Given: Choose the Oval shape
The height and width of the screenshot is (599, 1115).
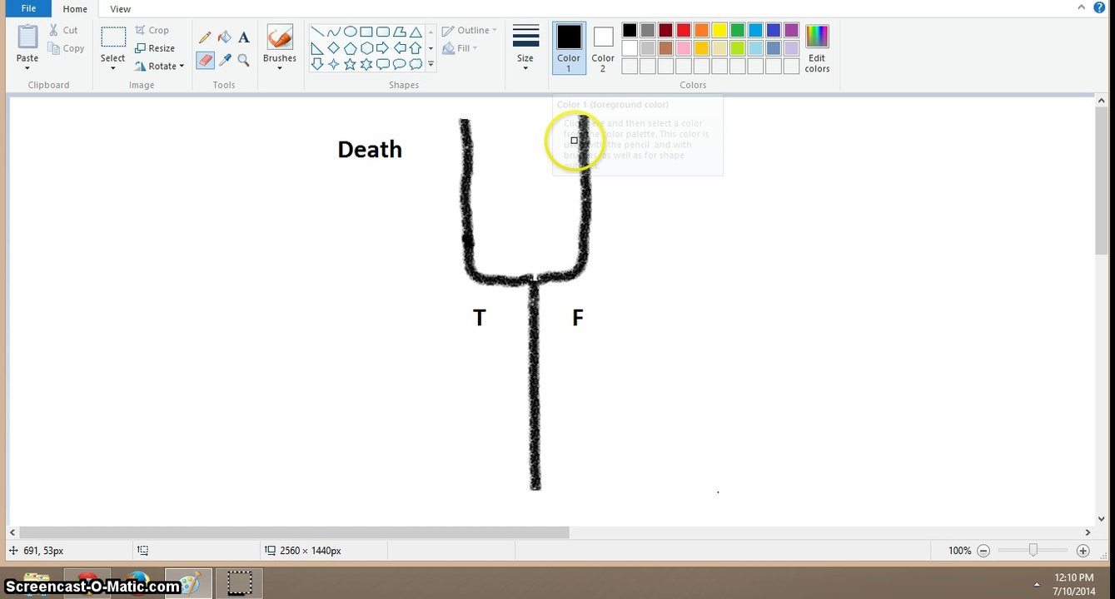Looking at the screenshot, I should pyautogui.click(x=350, y=32).
